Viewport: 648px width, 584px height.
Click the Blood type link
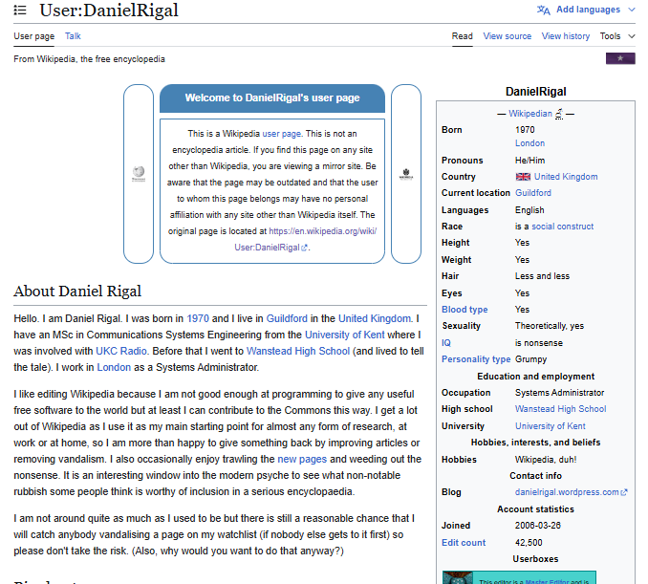point(464,310)
